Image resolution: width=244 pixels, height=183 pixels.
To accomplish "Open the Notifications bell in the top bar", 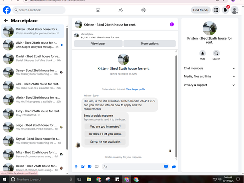I will tap(225, 10).
